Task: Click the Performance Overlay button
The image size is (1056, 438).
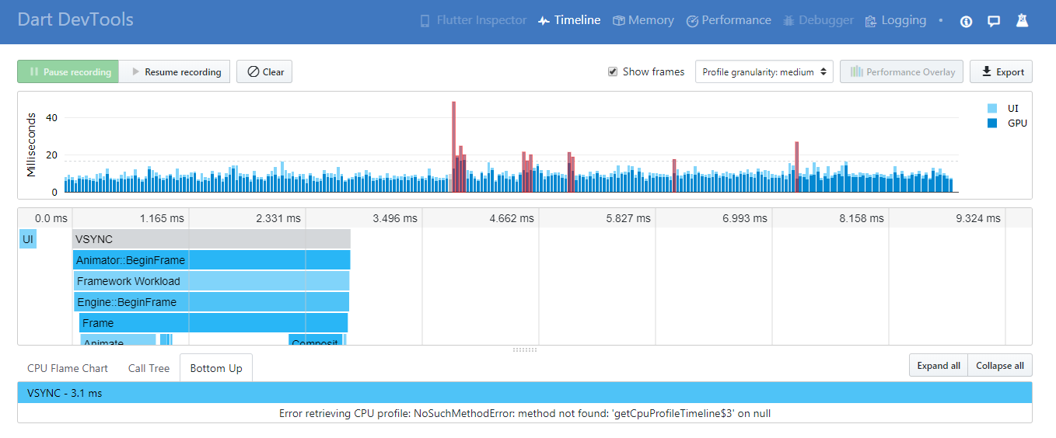Action: pyautogui.click(x=902, y=71)
